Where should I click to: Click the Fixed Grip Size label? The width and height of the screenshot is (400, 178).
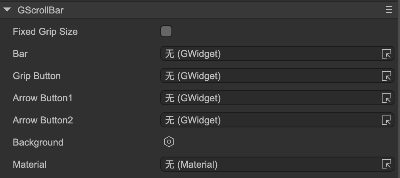pyautogui.click(x=45, y=32)
